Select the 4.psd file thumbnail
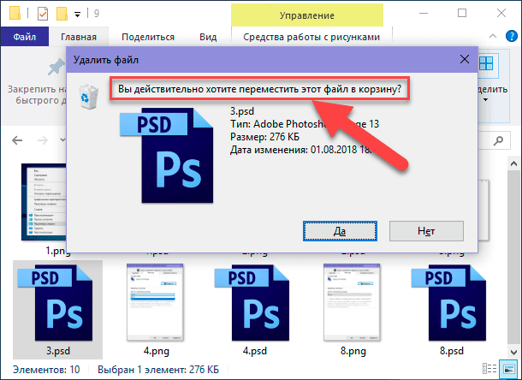Viewport: 522px width, 380px height. [x=252, y=302]
